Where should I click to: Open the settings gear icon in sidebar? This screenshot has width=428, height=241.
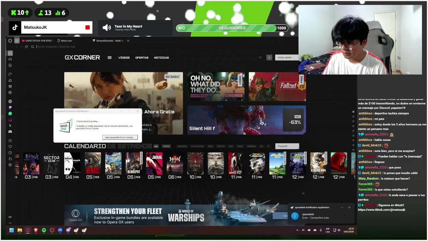[10, 165]
